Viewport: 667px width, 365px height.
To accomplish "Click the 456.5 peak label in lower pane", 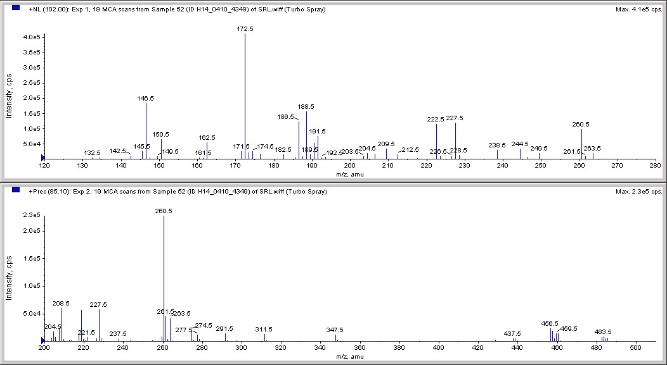I will (550, 323).
